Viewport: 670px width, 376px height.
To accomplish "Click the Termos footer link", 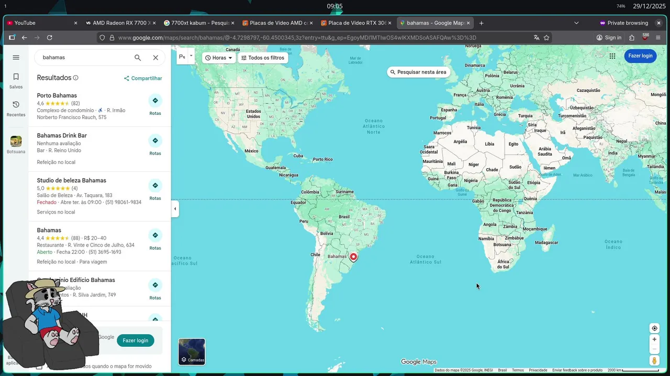I will click(x=518, y=370).
